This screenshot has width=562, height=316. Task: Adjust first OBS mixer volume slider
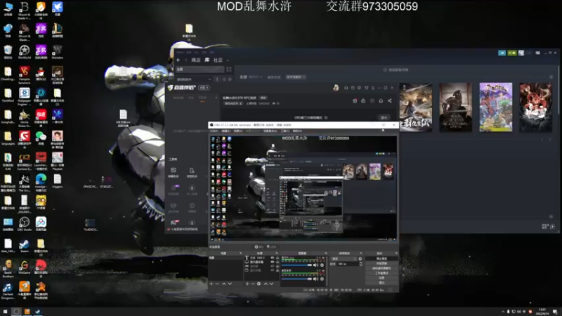296,265
